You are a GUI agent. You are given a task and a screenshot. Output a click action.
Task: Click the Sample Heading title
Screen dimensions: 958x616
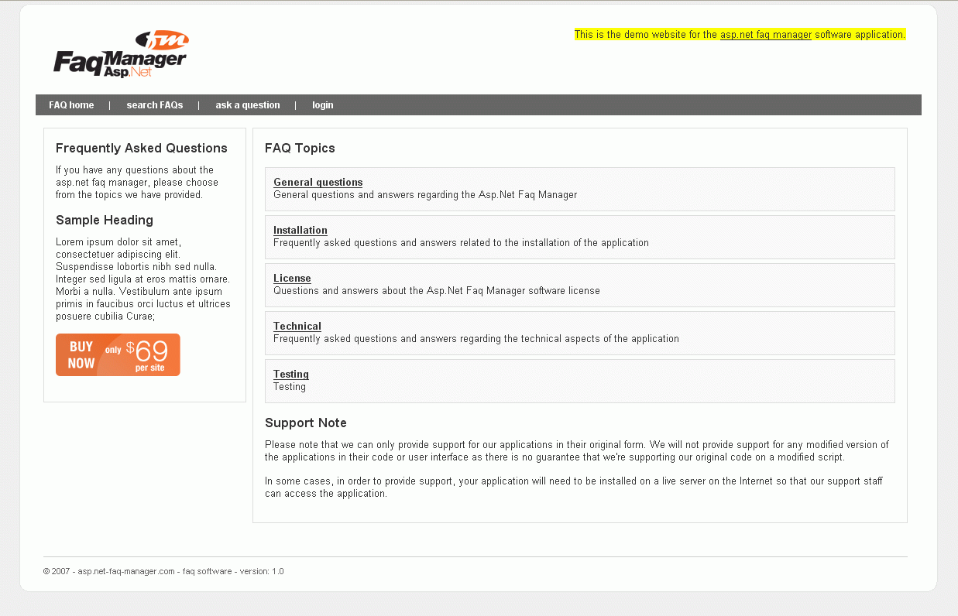tap(105, 221)
